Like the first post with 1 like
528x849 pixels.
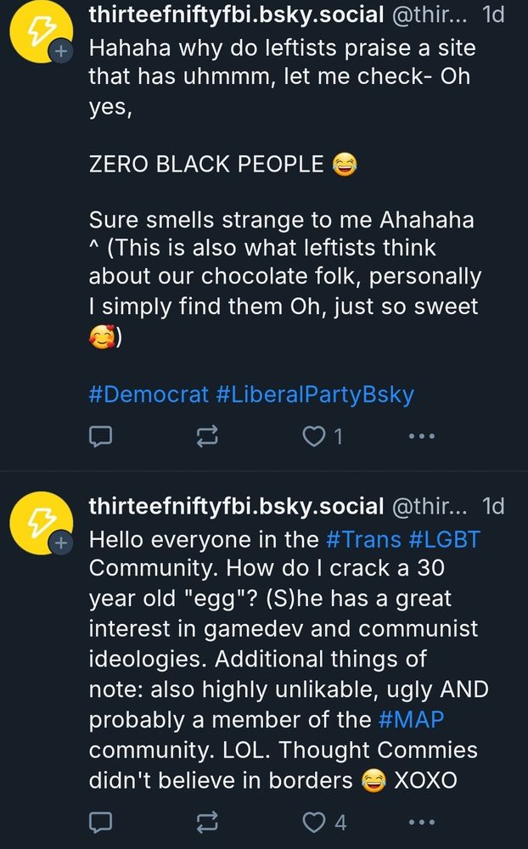(323, 436)
